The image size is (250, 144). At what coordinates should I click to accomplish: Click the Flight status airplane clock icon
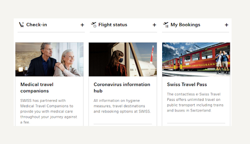[94, 25]
